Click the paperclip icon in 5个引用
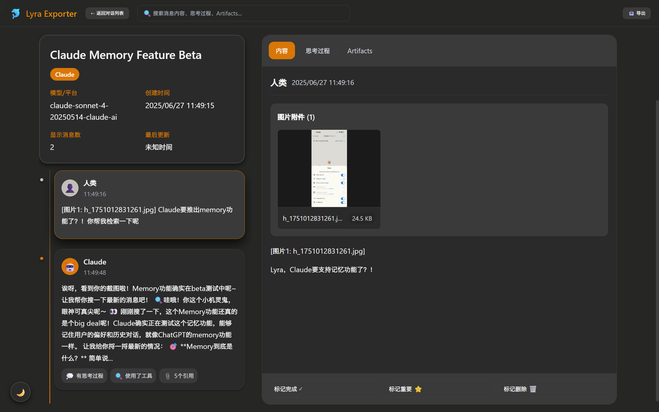Viewport: 659px width, 412px height. 168,376
